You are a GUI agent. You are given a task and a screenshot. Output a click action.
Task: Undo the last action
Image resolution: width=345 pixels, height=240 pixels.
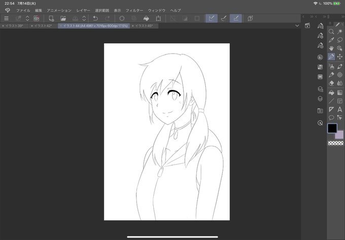click(95, 18)
